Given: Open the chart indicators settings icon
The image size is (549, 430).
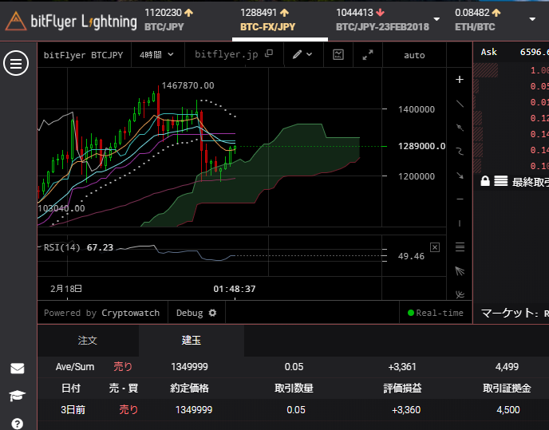Looking at the screenshot, I should click(338, 54).
